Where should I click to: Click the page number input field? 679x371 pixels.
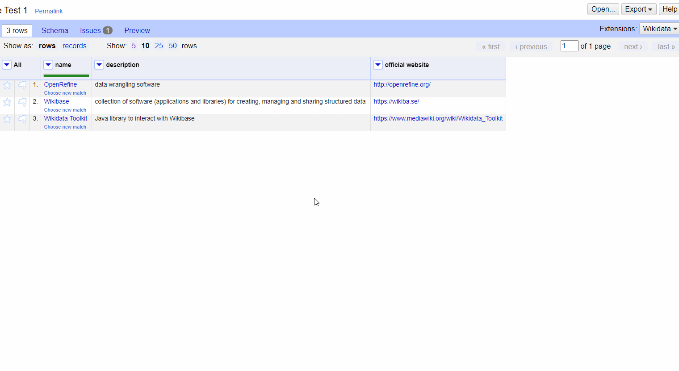570,46
